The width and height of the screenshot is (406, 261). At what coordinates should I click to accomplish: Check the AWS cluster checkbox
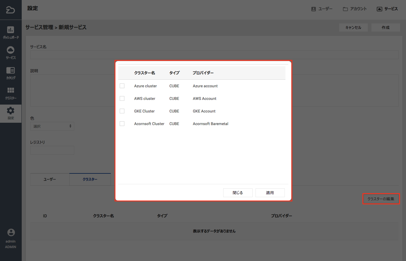point(122,98)
